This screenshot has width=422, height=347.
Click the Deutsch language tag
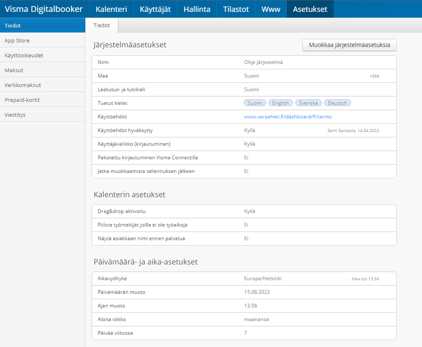(338, 103)
